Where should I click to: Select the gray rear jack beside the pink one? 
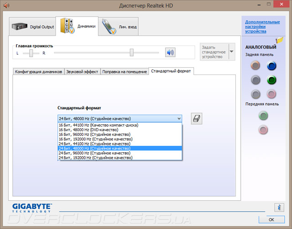point(255,94)
